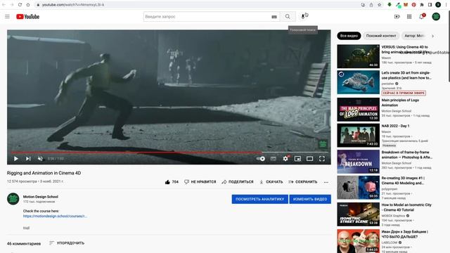Bookmark the page with the star icon
This screenshot has width=450, height=253.
point(380,5)
